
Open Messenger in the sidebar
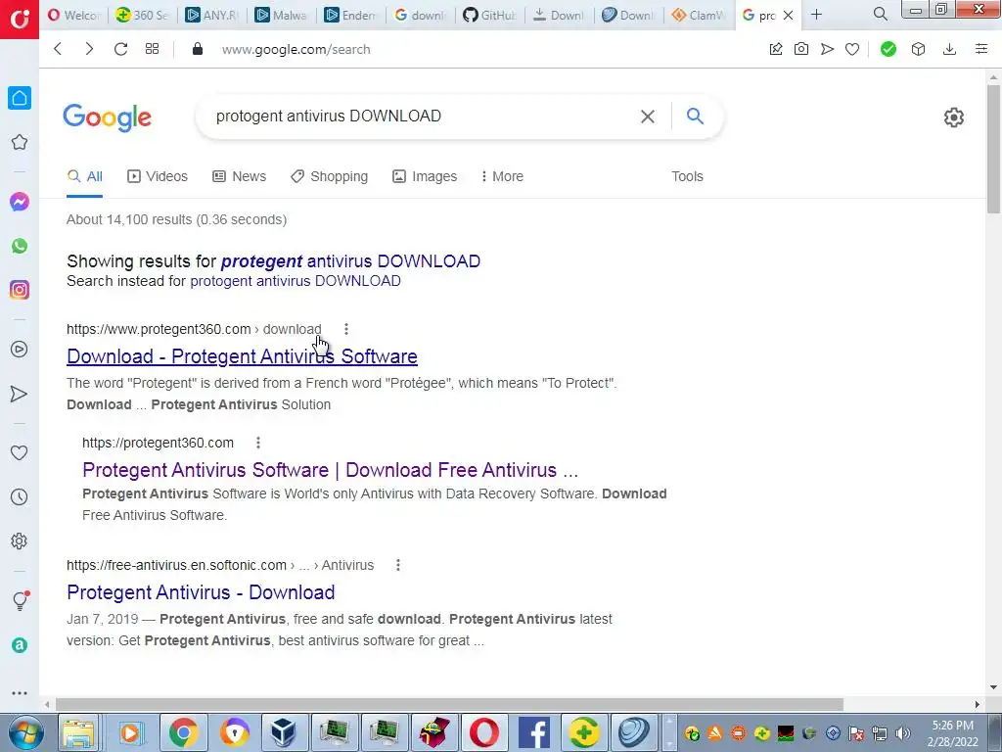20,202
